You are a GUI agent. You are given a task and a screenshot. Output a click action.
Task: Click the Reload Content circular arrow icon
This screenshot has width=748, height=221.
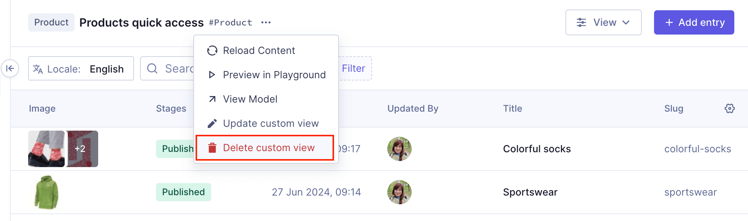212,51
